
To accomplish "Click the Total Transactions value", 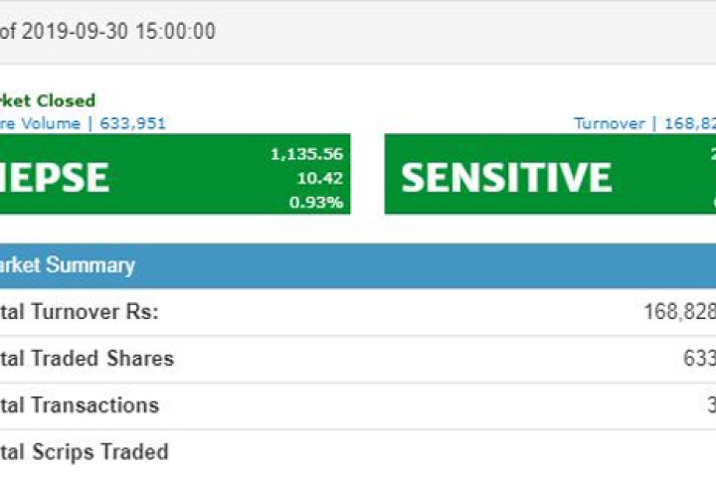I will click(709, 405).
